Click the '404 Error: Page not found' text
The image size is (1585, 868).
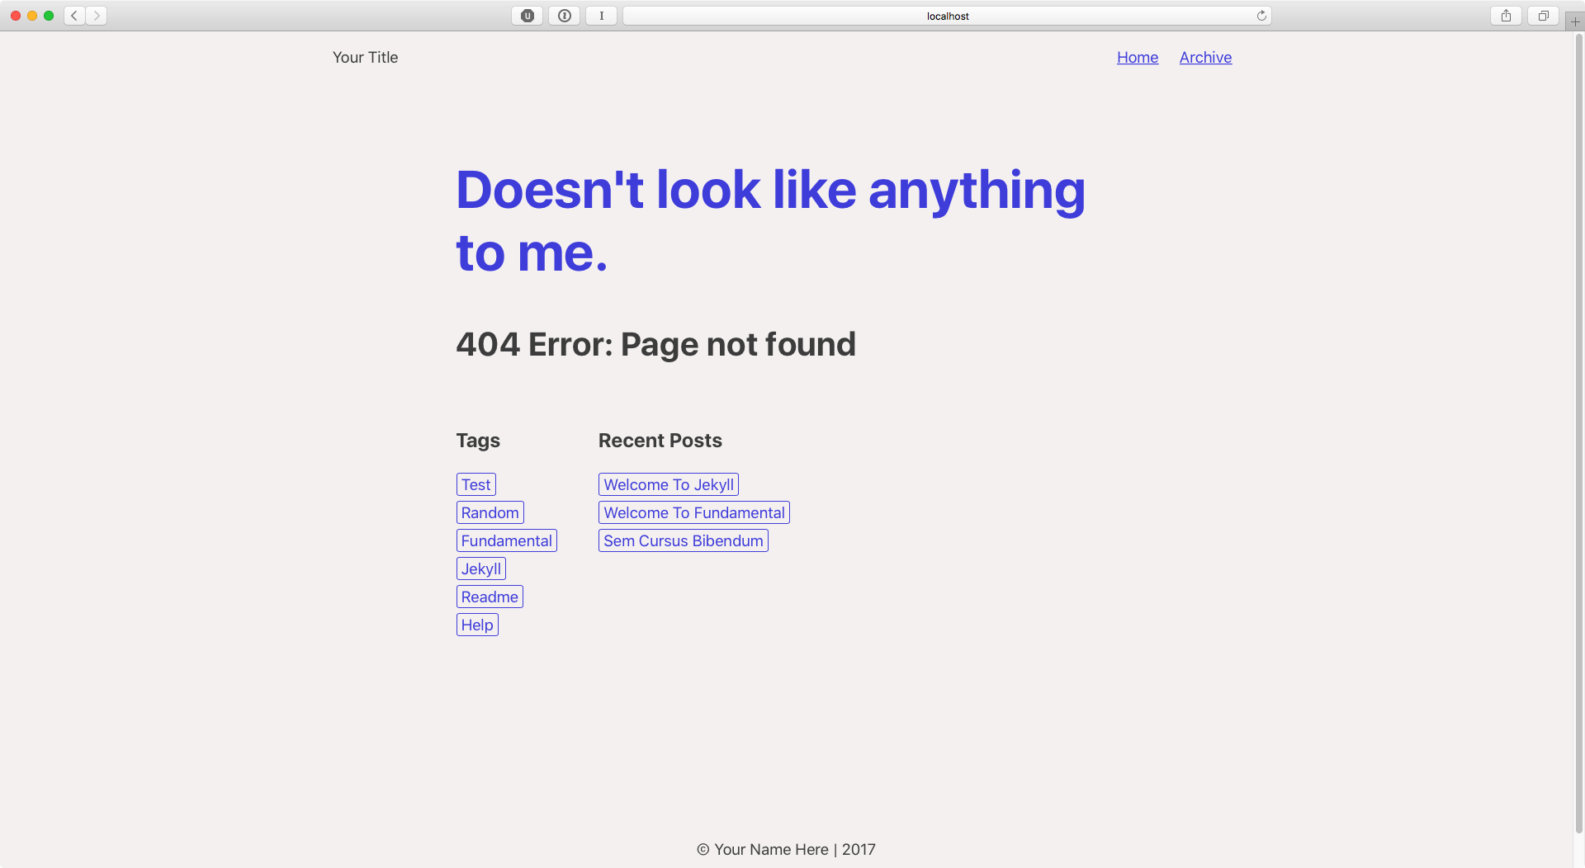[x=656, y=344]
